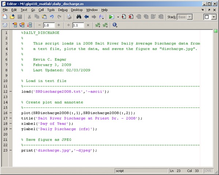Toggle breakpoint dash on line 12
Viewport: 219px width, 175px height.
point(11,92)
